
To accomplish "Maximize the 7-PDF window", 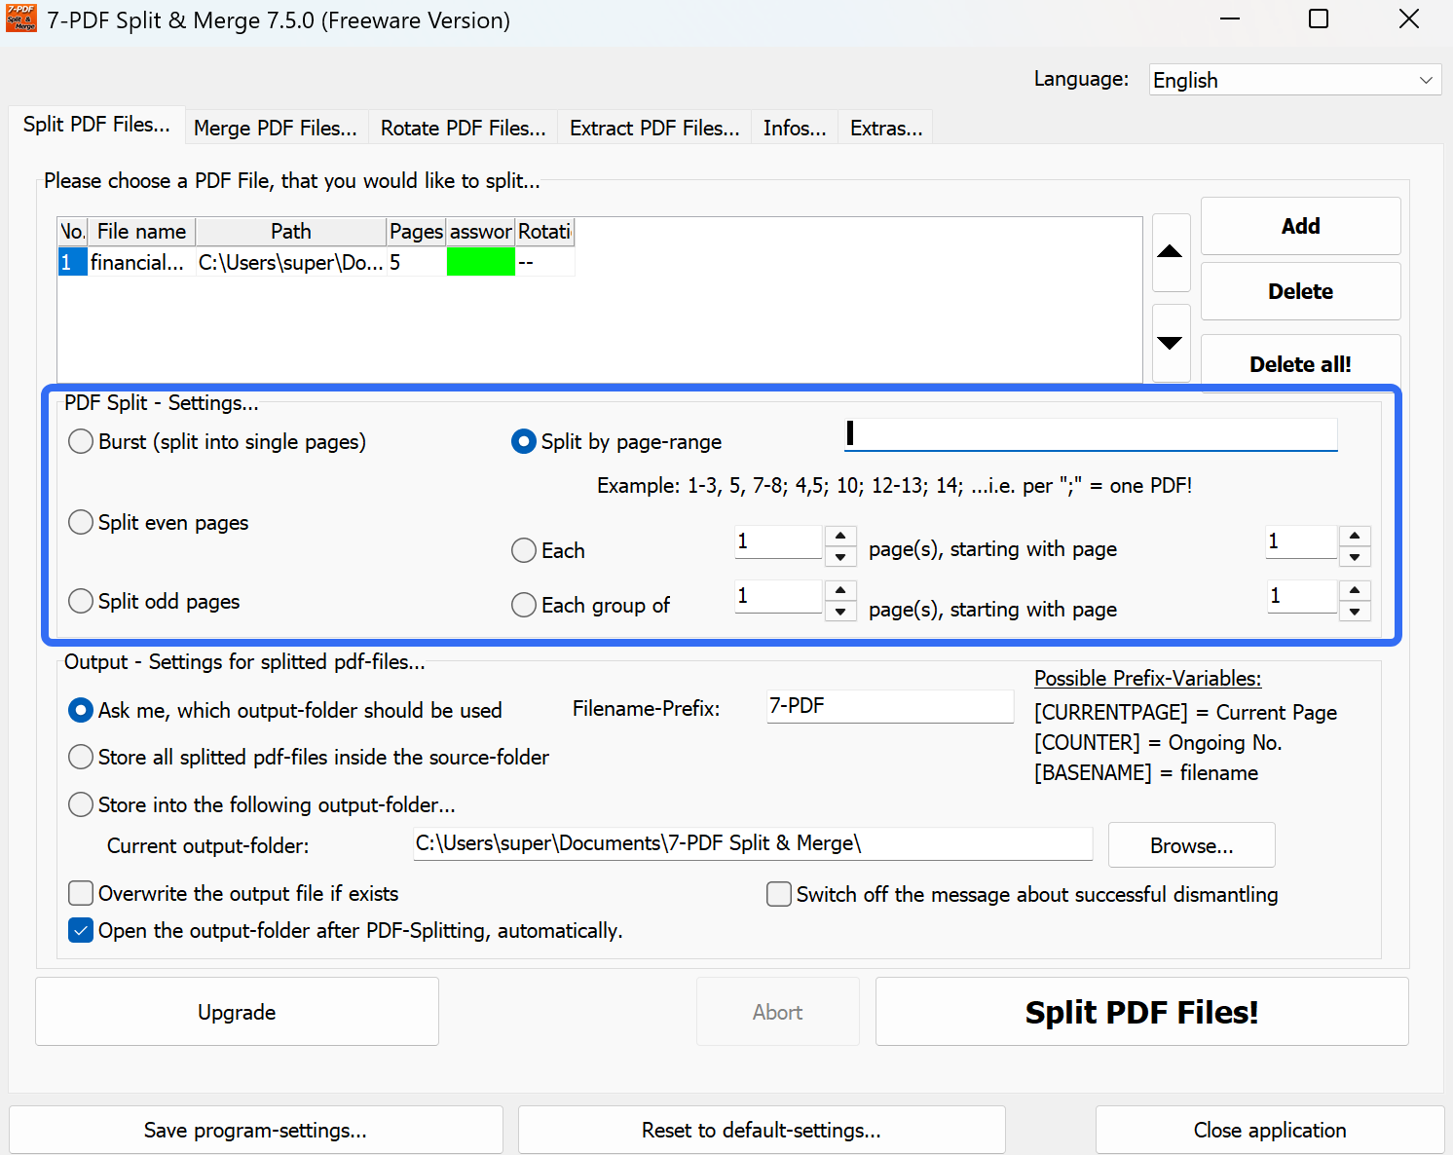I will coord(1319,19).
